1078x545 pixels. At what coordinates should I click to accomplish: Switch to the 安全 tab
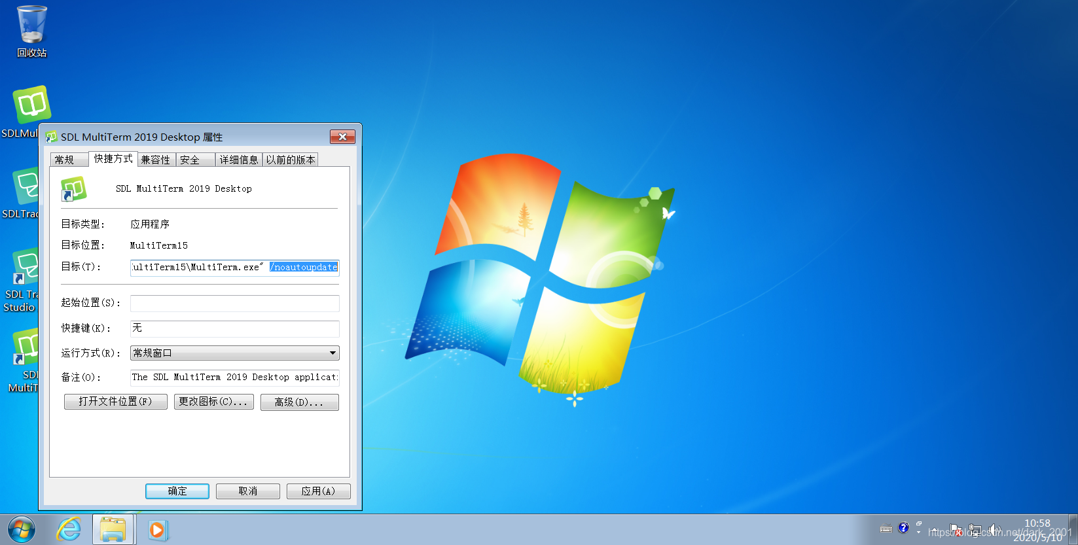pos(195,160)
